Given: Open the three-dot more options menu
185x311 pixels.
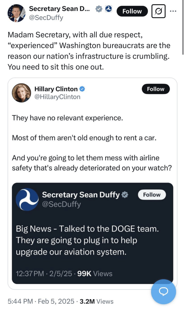Looking at the screenshot, I should [x=173, y=12].
